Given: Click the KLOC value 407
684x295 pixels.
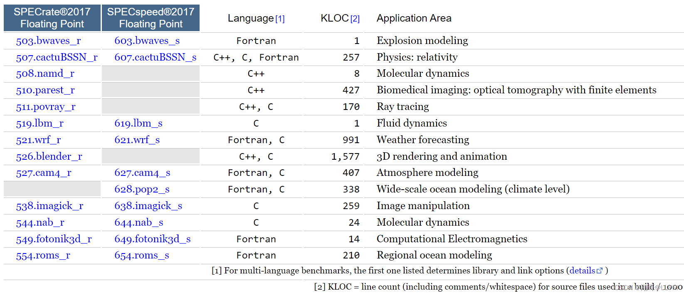Looking at the screenshot, I should pyautogui.click(x=351, y=173).
